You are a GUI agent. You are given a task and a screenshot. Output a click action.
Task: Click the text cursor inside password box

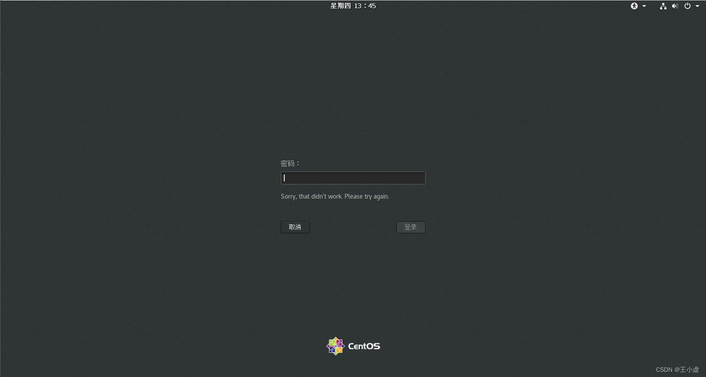pos(284,178)
